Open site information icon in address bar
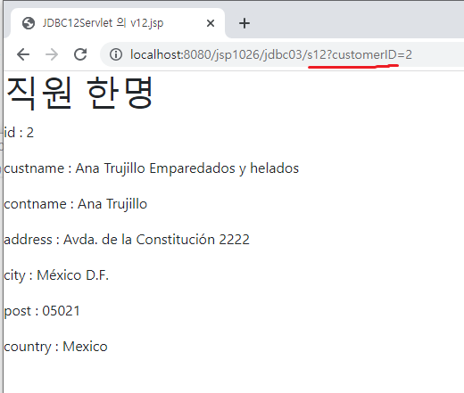Image resolution: width=464 pixels, height=393 pixels. point(116,54)
